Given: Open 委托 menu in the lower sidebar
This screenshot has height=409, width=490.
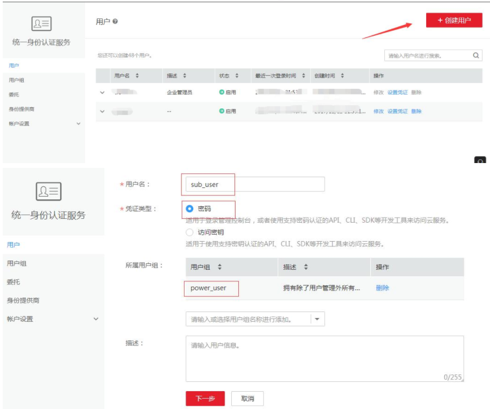Looking at the screenshot, I should [13, 282].
